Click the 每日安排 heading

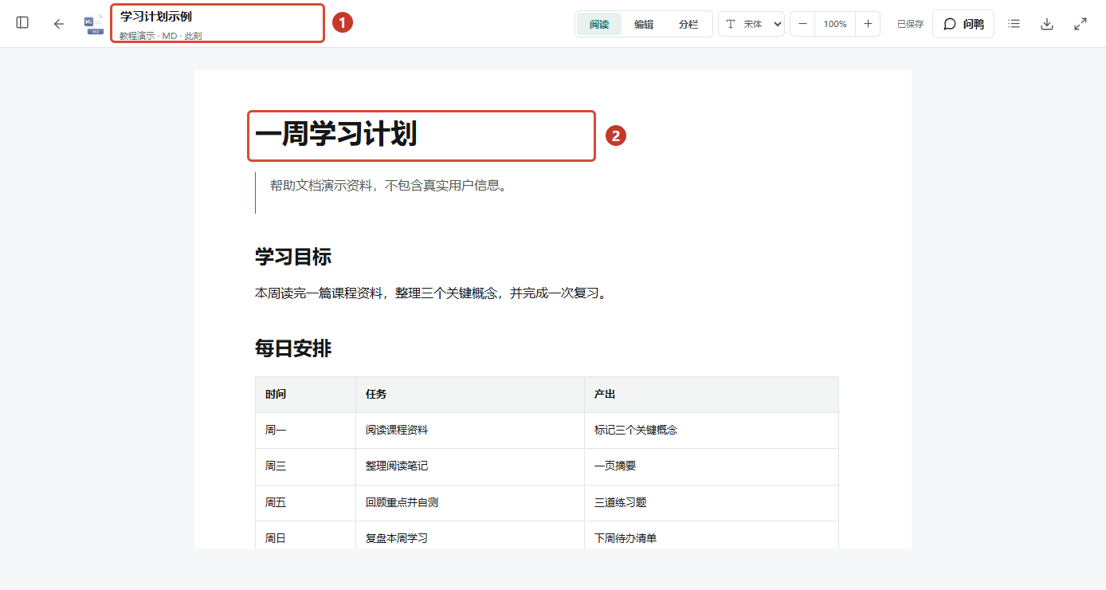tap(293, 348)
